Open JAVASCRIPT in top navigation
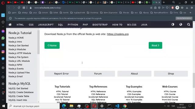 pyautogui.click(x=46, y=25)
